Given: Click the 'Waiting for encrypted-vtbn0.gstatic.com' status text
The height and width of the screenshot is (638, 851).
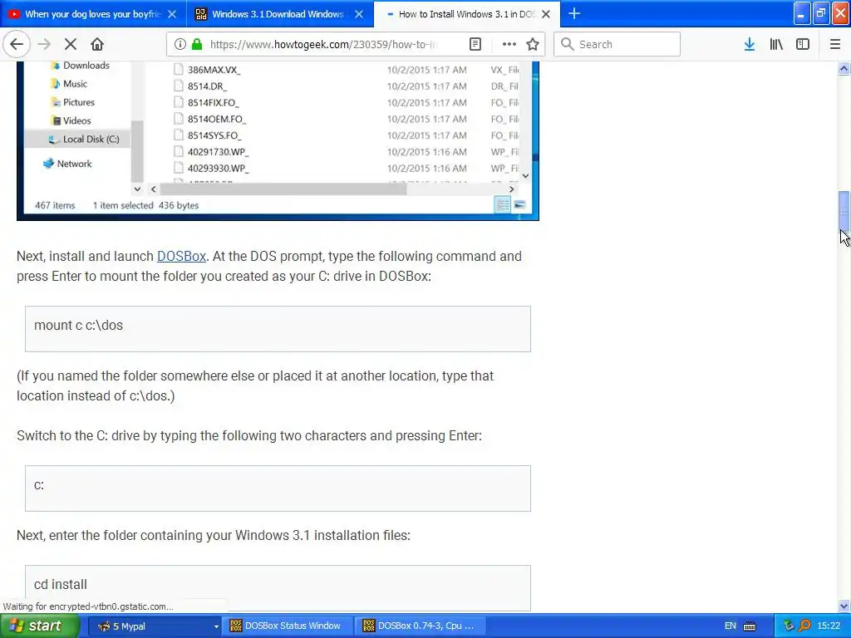Looking at the screenshot, I should click(88, 606).
